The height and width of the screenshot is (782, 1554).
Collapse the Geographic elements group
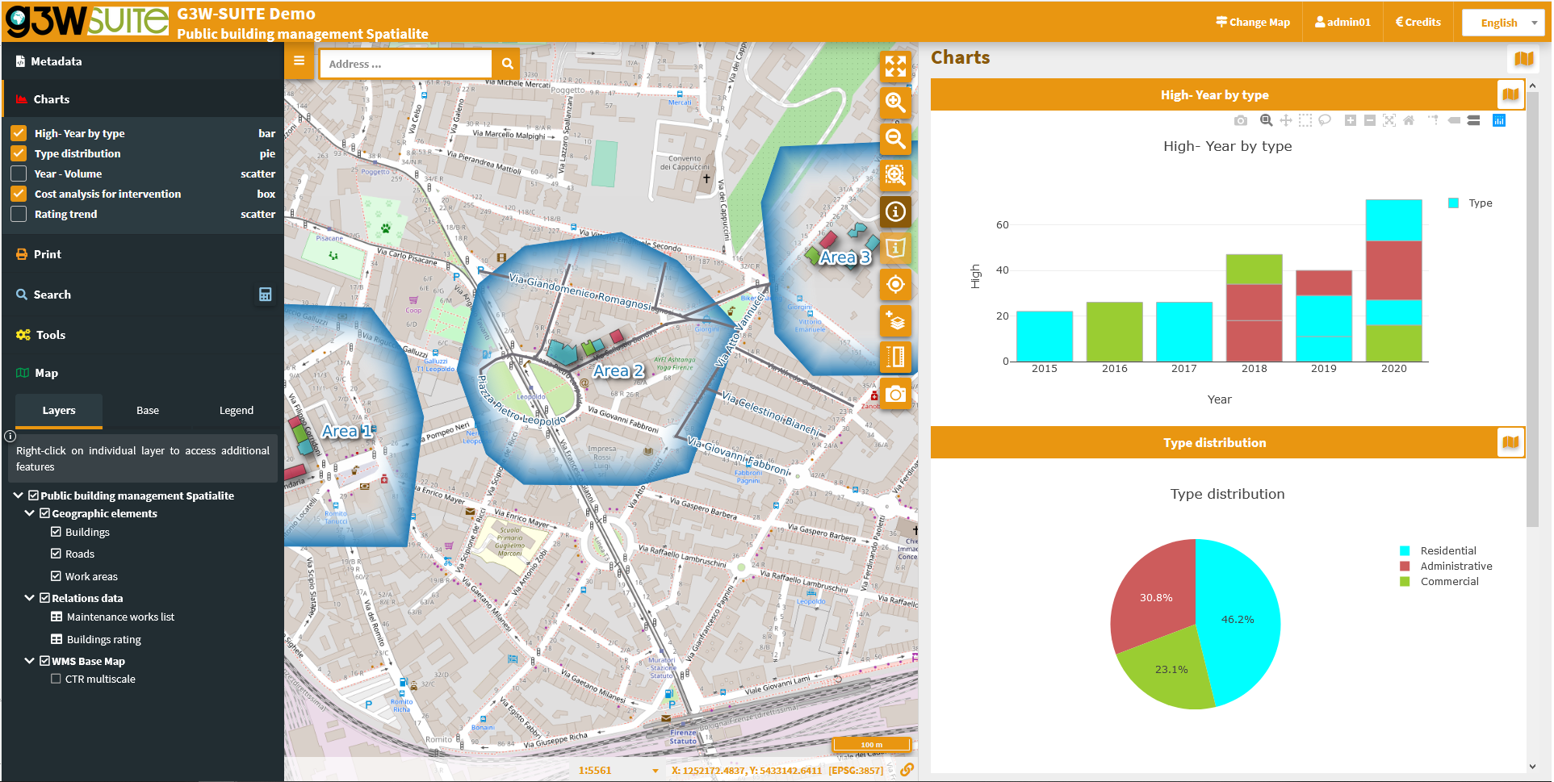tap(30, 513)
